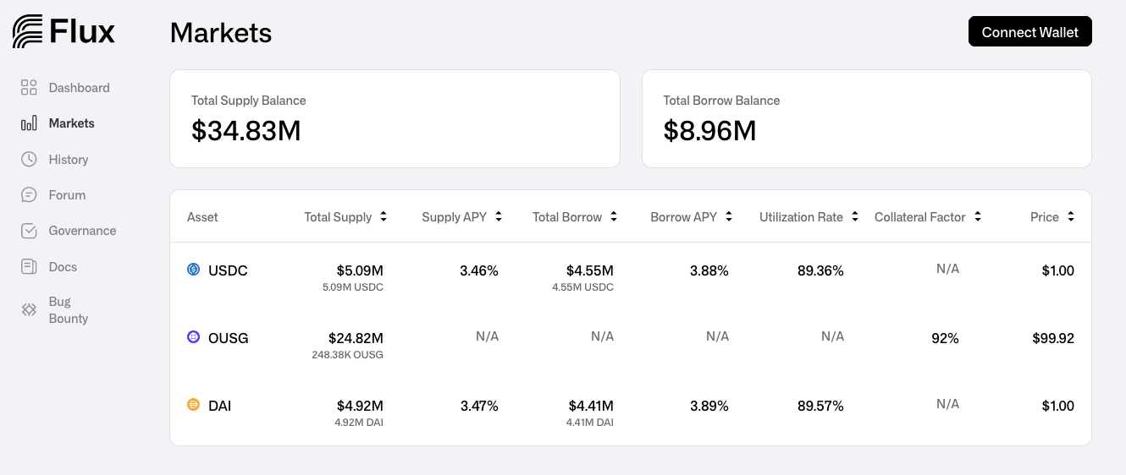The height and width of the screenshot is (475, 1126).
Task: Click the 5.09M USDC supply subtext
Action: 353,287
